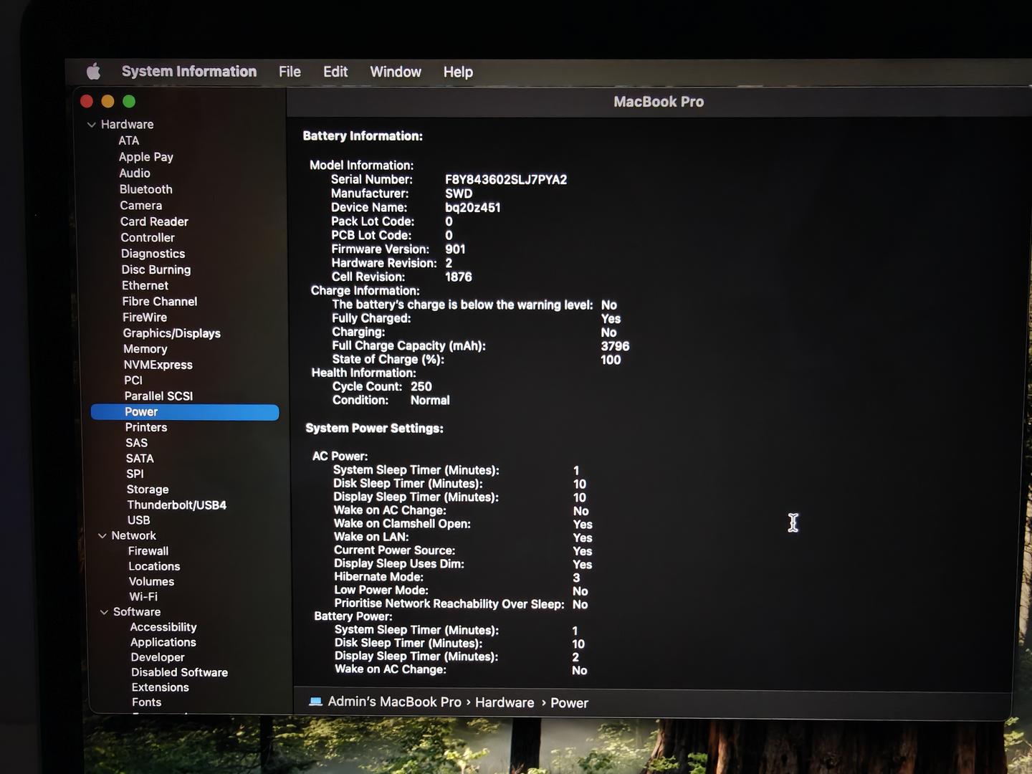1032x774 pixels.
Task: Select Applications under Software
Action: click(x=163, y=643)
